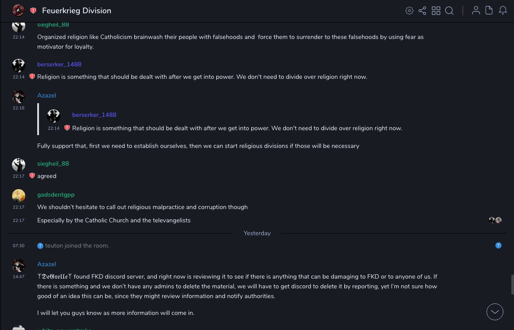
Task: Open the apps grid icon
Action: tap(436, 11)
